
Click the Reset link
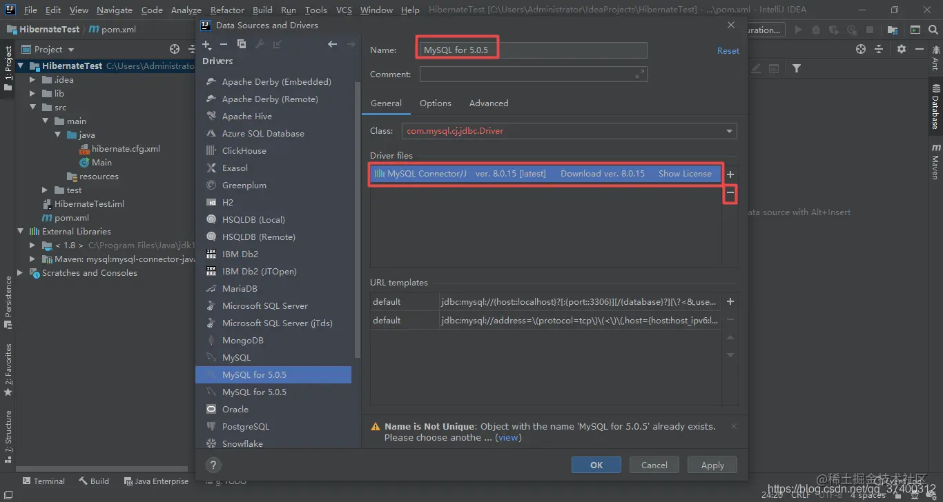click(728, 51)
